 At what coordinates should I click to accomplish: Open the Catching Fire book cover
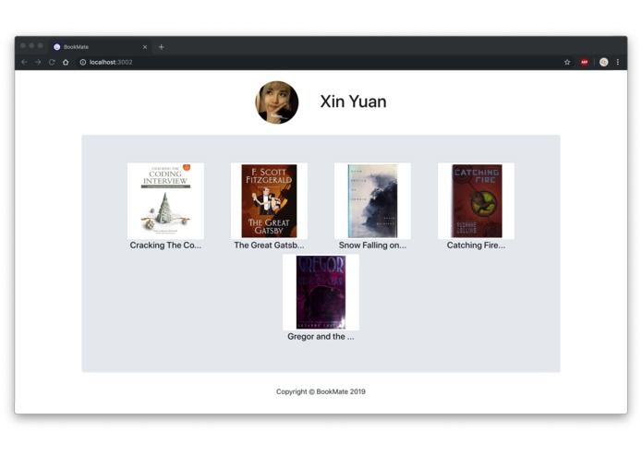(476, 201)
